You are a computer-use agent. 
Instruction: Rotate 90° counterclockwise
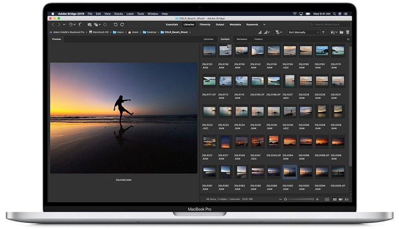(115, 24)
